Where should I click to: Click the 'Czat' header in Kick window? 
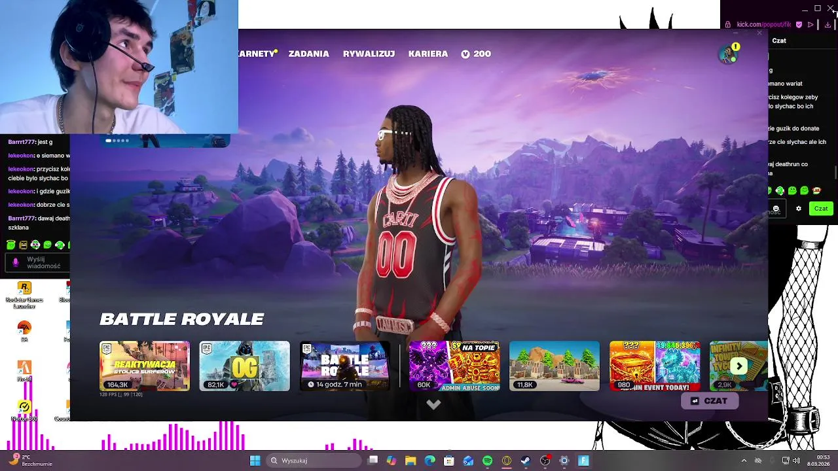779,41
